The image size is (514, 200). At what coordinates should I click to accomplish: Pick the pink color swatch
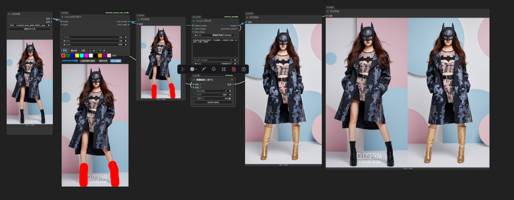point(109,56)
